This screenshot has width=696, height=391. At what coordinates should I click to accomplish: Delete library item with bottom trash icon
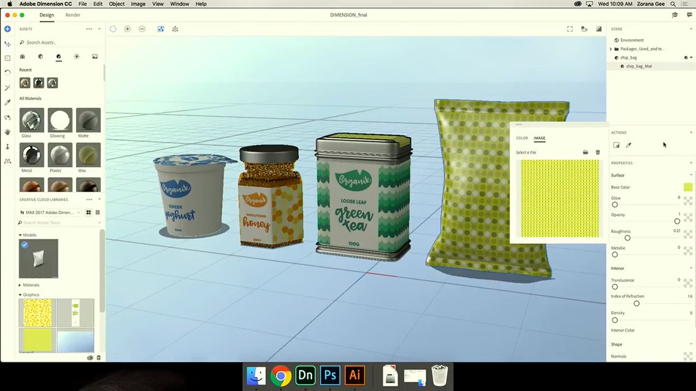pyautogui.click(x=99, y=358)
